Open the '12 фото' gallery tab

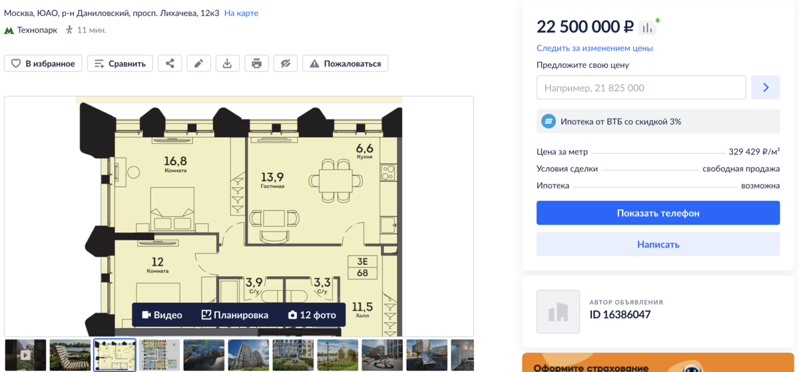[x=312, y=315]
